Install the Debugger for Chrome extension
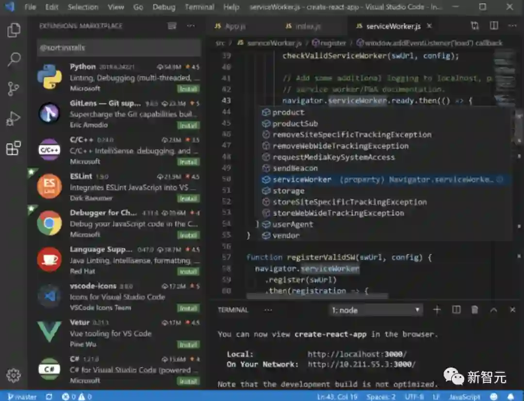This screenshot has width=524, height=401. click(x=188, y=235)
